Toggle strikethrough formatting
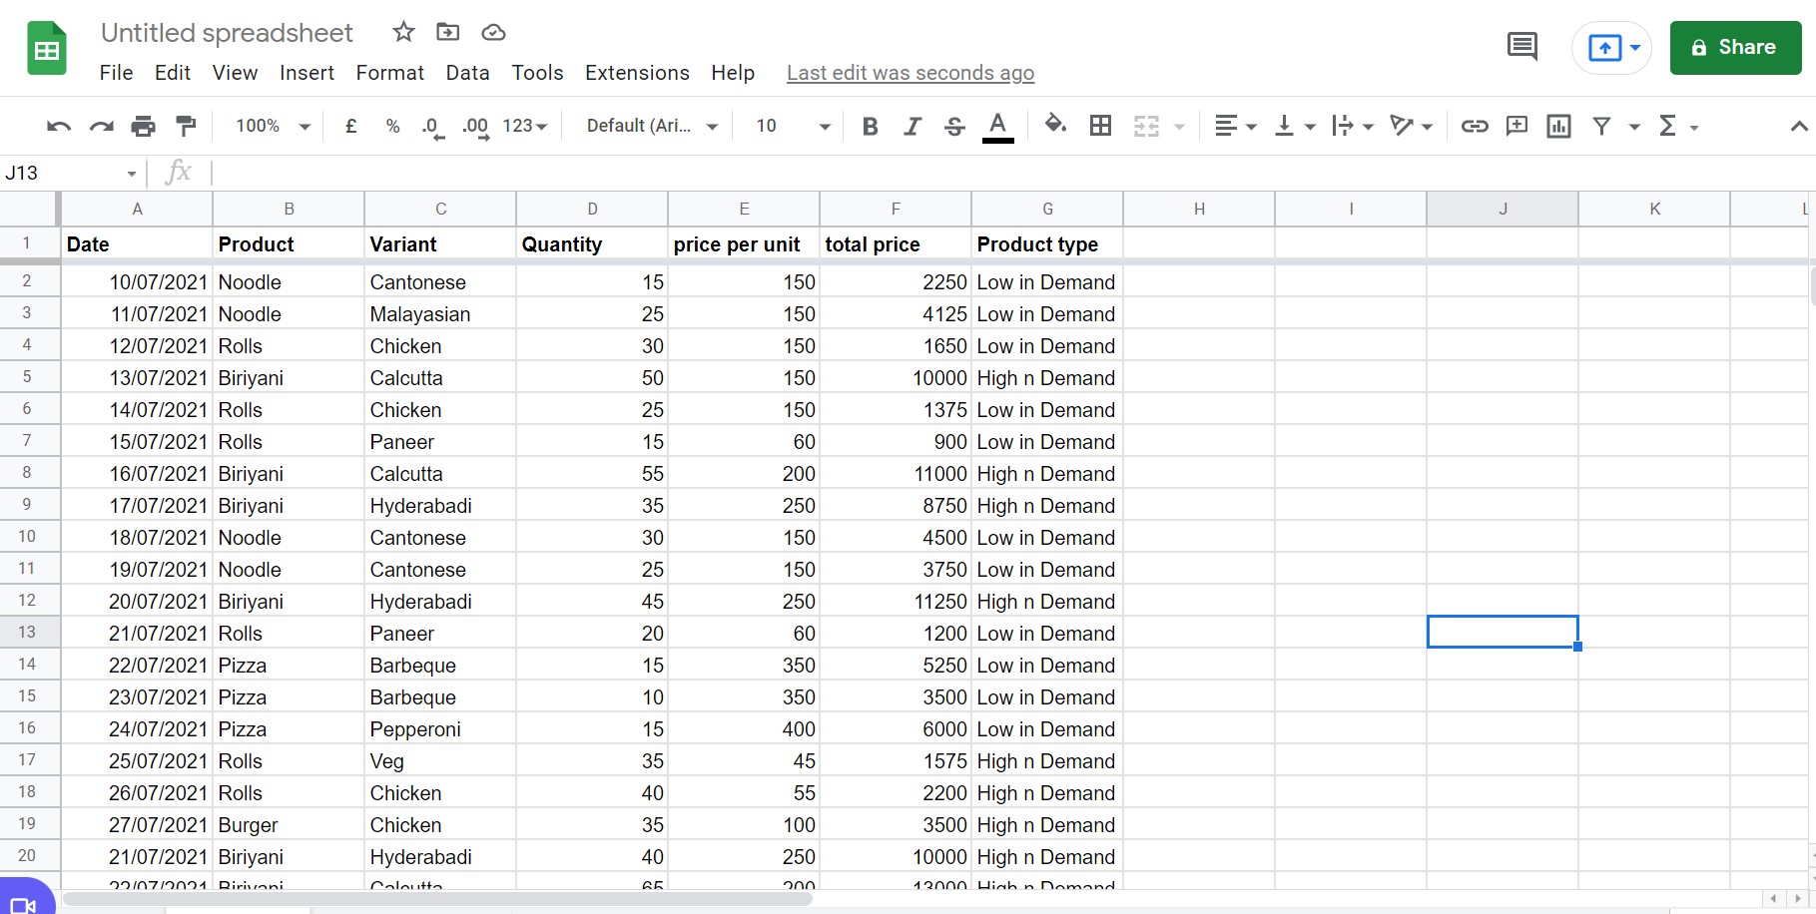The height and width of the screenshot is (914, 1816). [954, 126]
